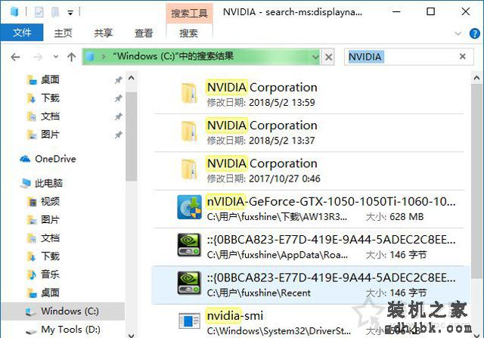The height and width of the screenshot is (338, 484).
Task: Click size text 628 MB
Action: pos(407,217)
